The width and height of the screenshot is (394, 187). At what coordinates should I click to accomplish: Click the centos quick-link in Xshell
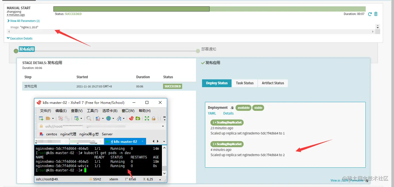pos(52,134)
